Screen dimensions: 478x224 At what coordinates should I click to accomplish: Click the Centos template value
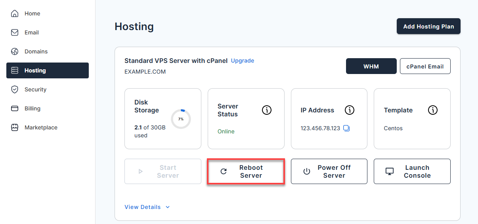pos(393,128)
